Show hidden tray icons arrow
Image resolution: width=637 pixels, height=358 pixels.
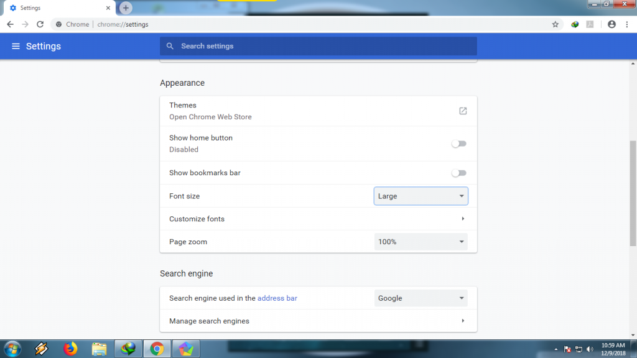coord(556,349)
